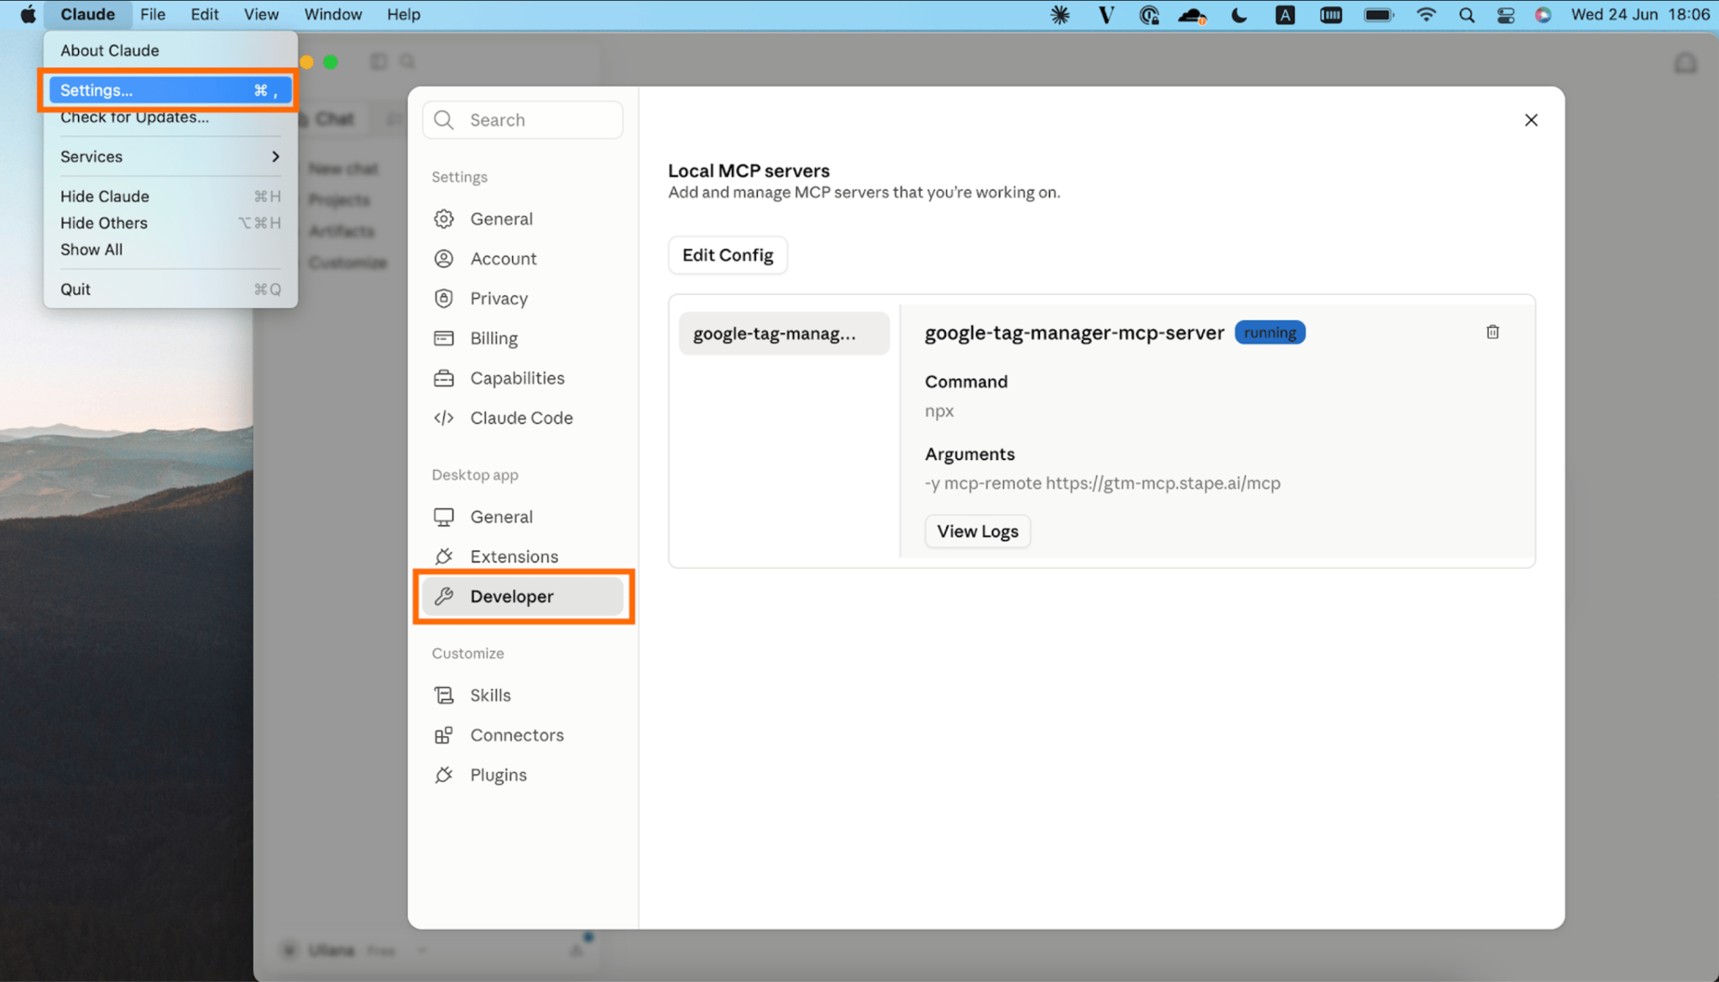Choose About Claude from the menu
The height and width of the screenshot is (982, 1719).
170,50
